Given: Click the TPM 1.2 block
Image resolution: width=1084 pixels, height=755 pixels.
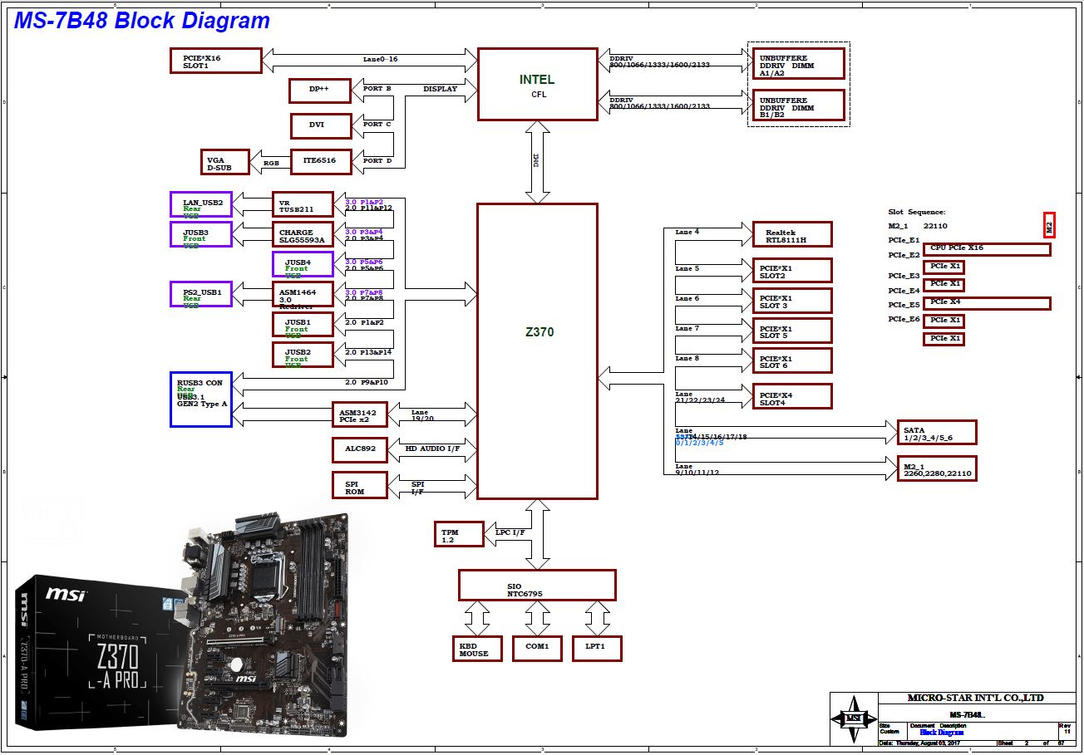Looking at the screenshot, I should (459, 534).
